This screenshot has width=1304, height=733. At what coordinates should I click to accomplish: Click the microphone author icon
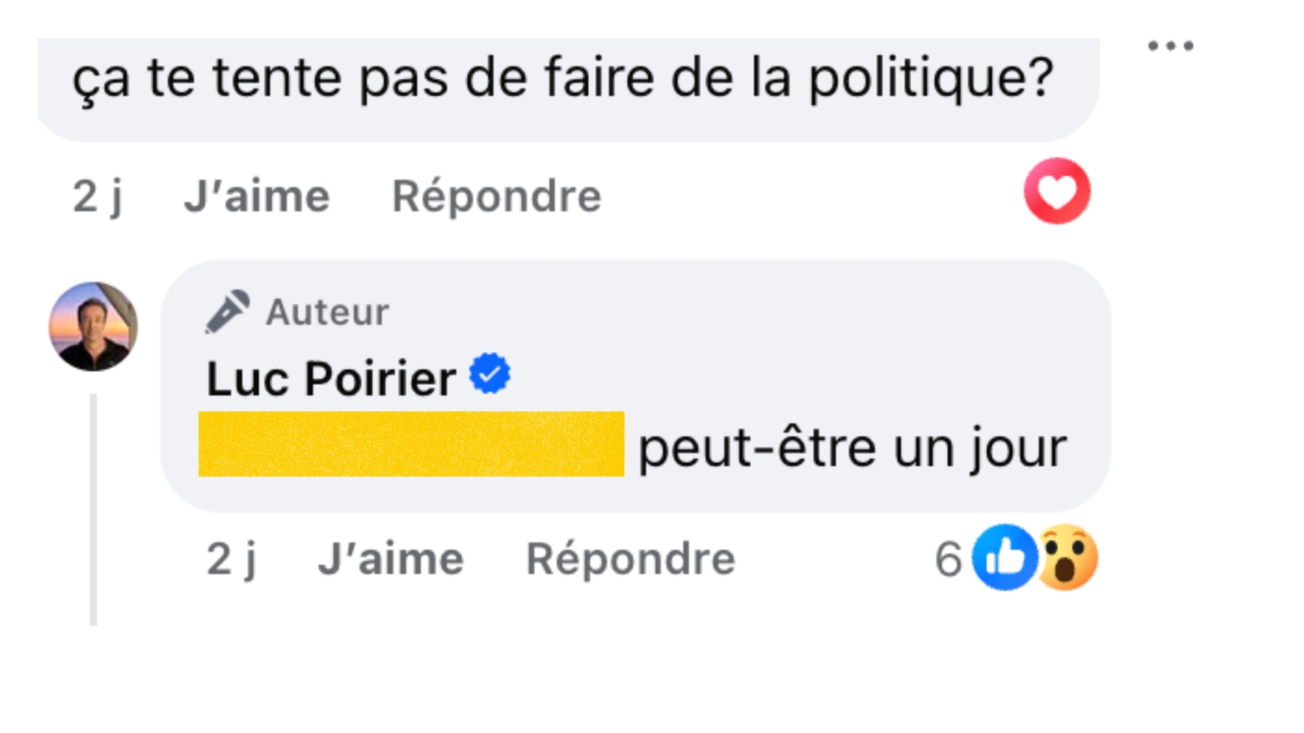tap(227, 312)
